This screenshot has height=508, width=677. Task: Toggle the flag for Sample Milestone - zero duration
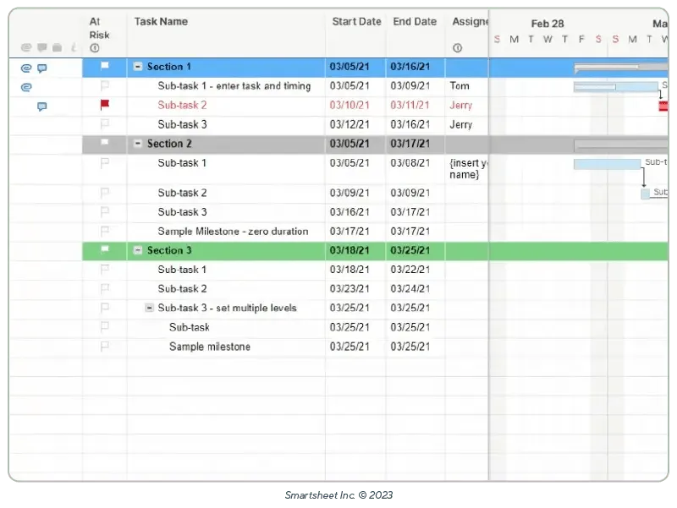point(104,231)
